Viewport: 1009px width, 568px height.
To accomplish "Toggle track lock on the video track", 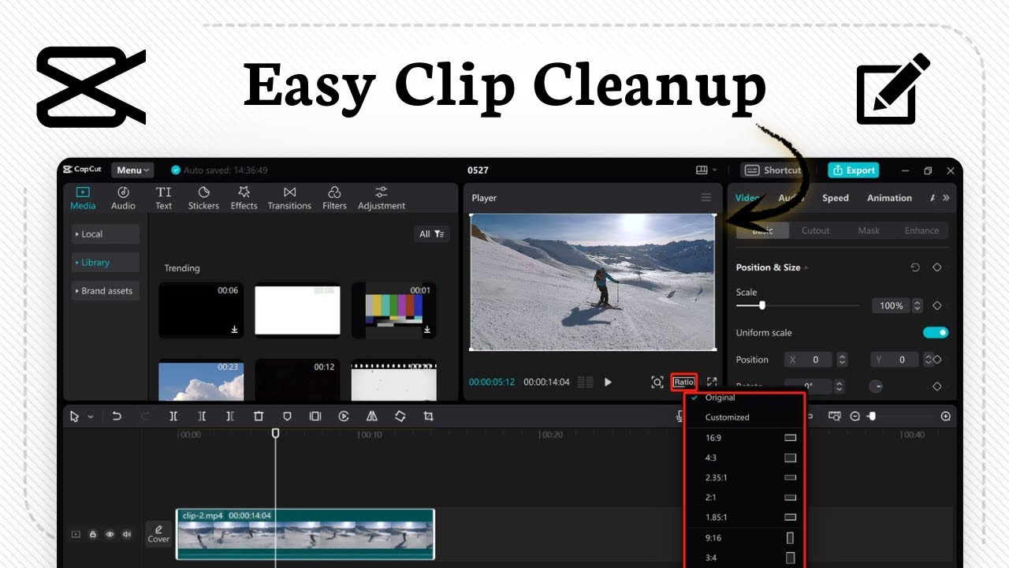I will (x=93, y=534).
